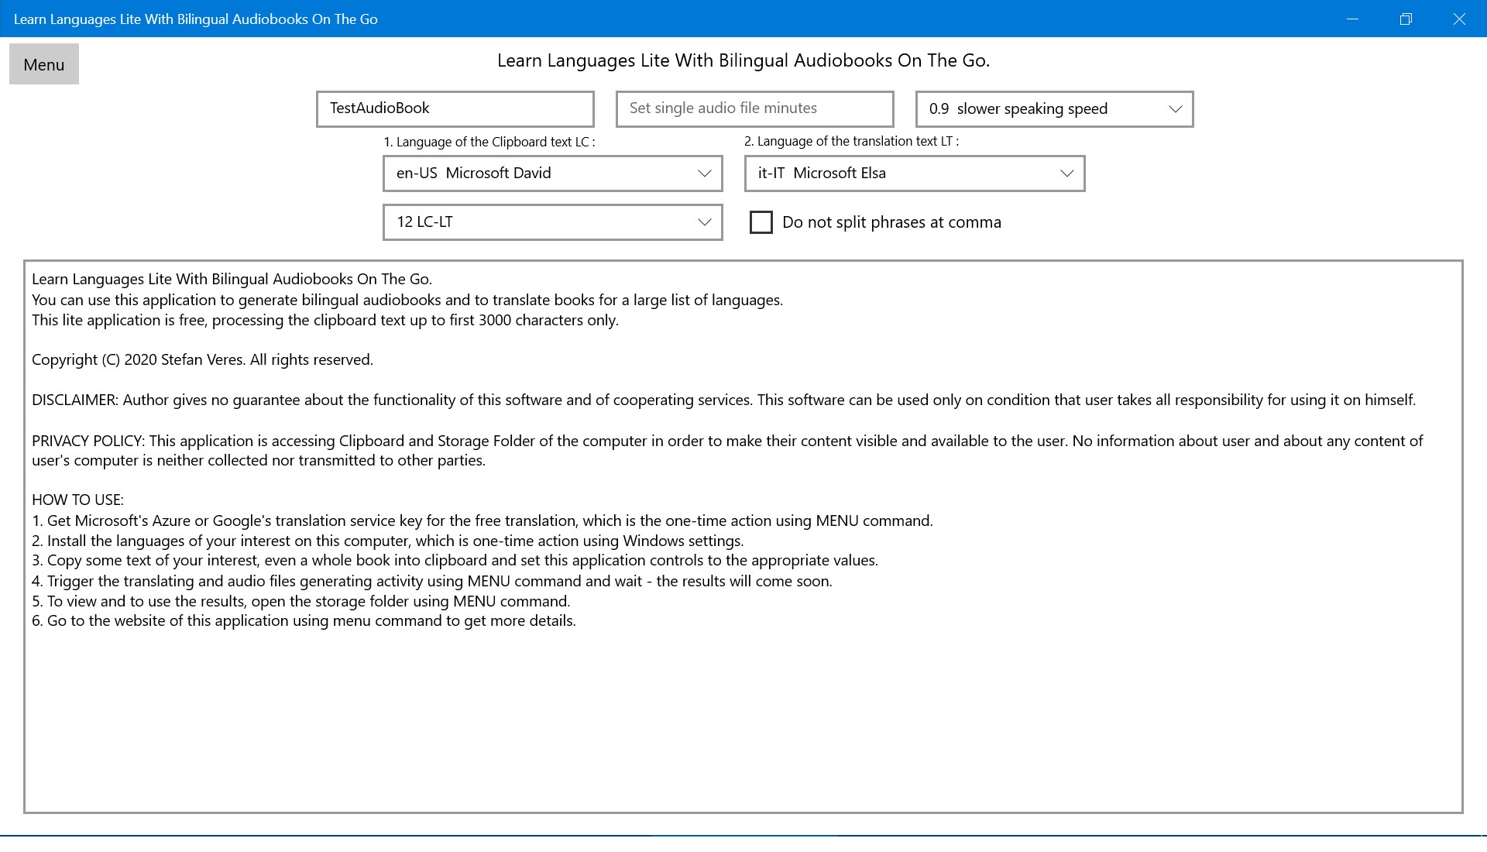Click the TestAudioBook name field
The height and width of the screenshot is (852, 1487).
[455, 108]
